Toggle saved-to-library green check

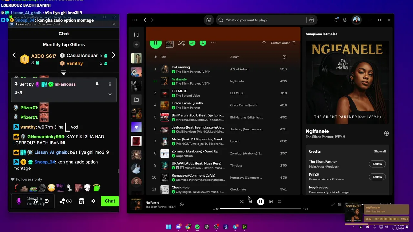tap(192, 43)
